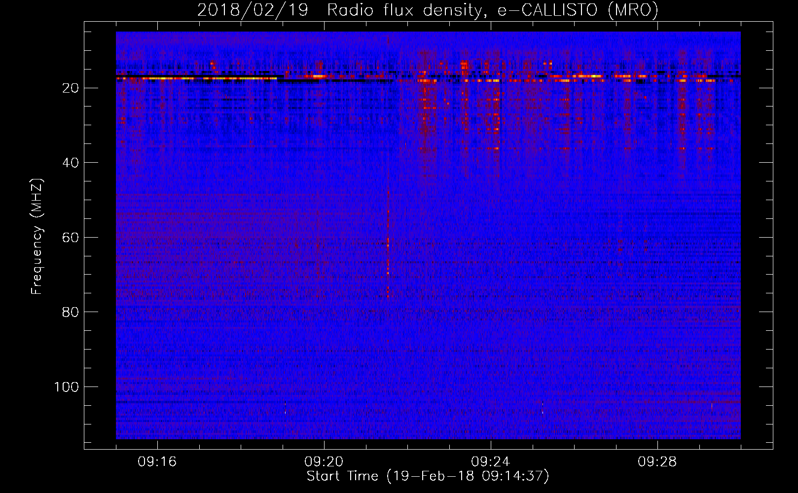The height and width of the screenshot is (493, 798).
Task: Click the 20 MHz frequency tick label
Action: click(x=71, y=88)
